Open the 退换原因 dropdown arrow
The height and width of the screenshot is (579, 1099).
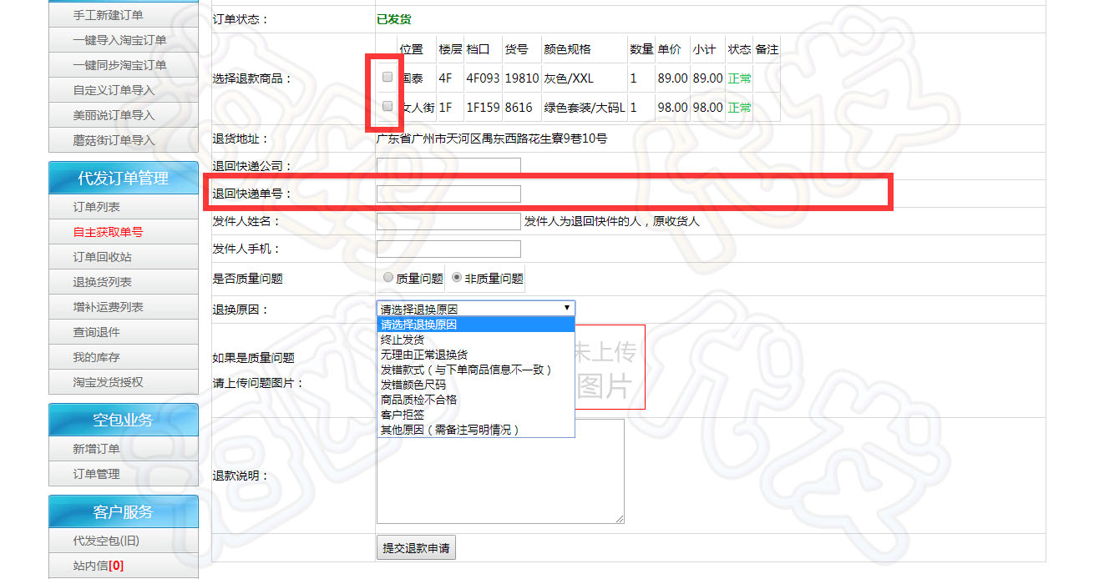(x=567, y=309)
